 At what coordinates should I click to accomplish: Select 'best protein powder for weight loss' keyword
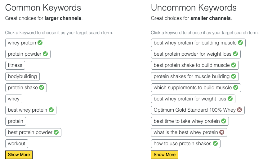point(192,54)
